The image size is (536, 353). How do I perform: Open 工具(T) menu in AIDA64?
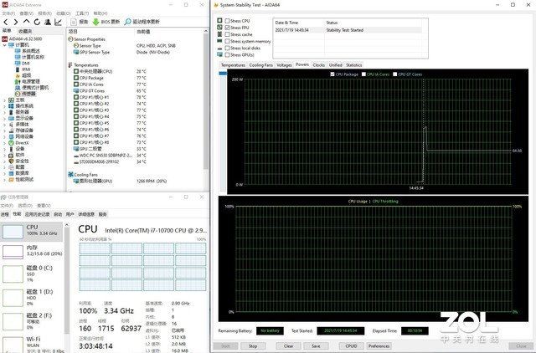point(82,13)
